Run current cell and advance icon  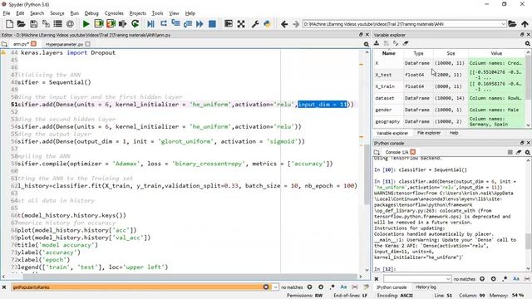(x=111, y=24)
